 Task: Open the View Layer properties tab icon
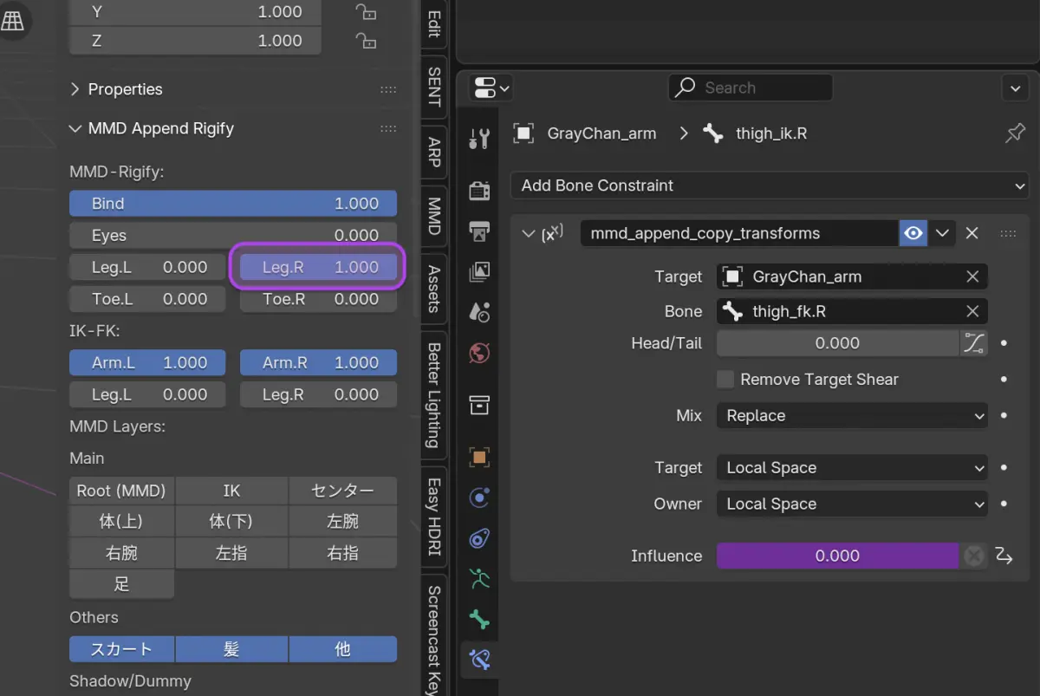point(479,271)
